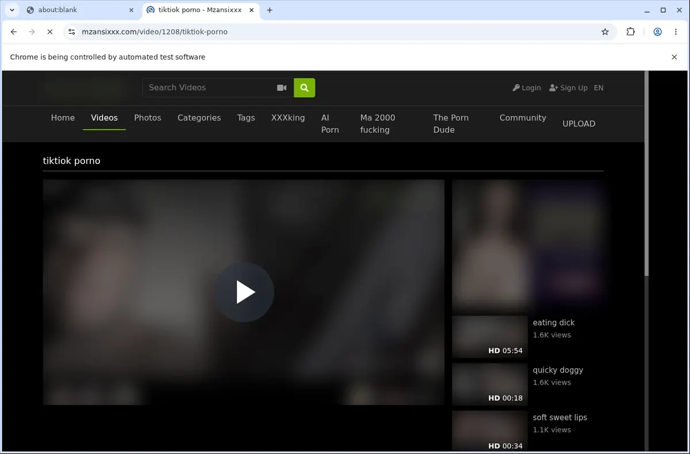Screen dimensions: 690x454
Task: Open the thumbnail with duration 00:18
Action: coord(489,384)
